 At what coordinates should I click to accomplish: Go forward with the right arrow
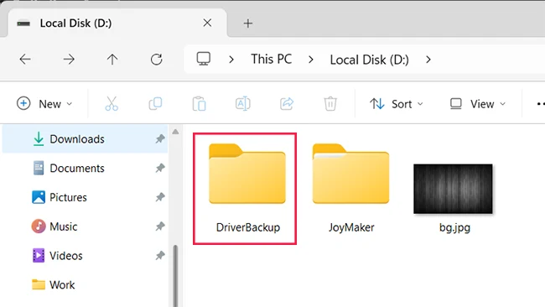[x=69, y=60]
